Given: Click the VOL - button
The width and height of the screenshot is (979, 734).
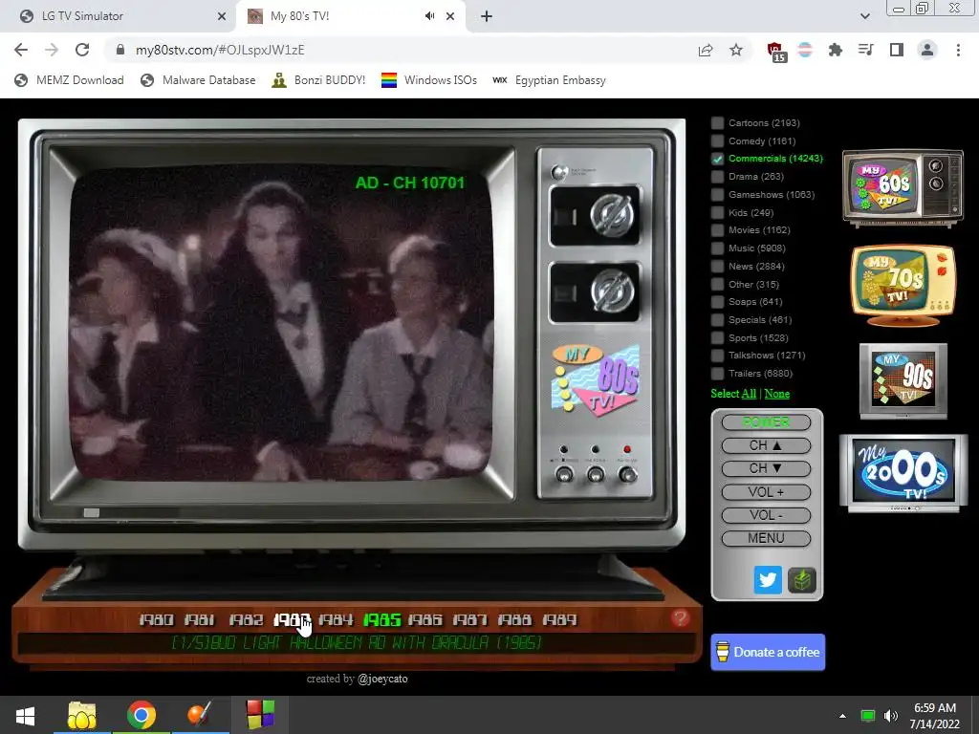Looking at the screenshot, I should coord(766,515).
